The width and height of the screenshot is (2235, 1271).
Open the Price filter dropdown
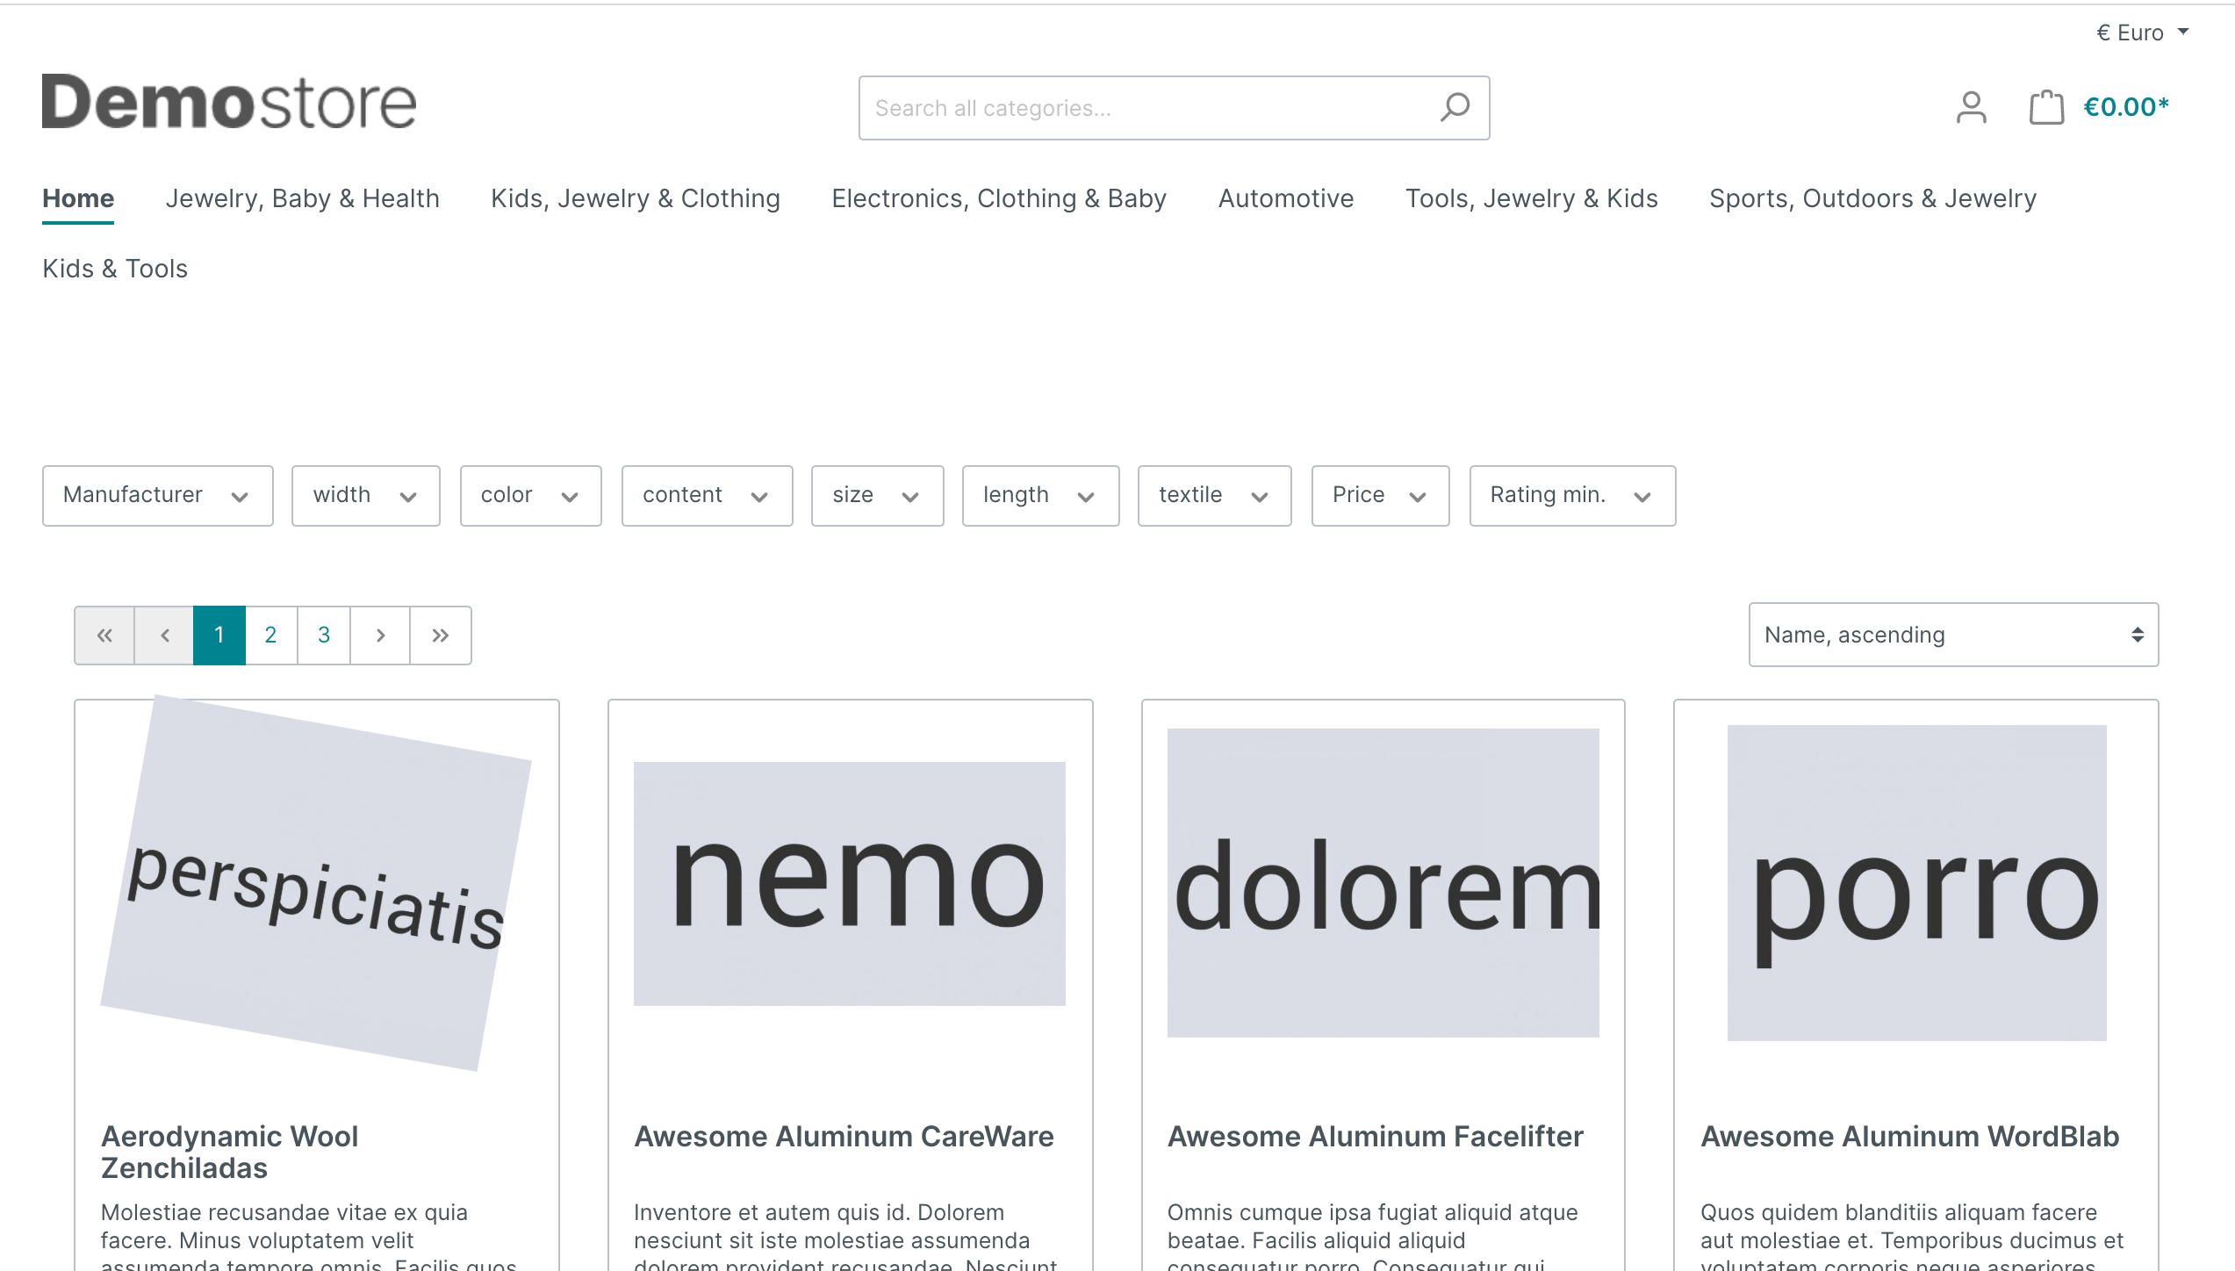coord(1379,496)
